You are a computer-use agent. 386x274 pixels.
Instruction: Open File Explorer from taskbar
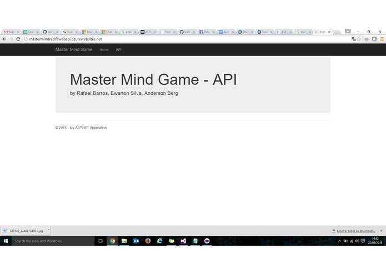124,241
